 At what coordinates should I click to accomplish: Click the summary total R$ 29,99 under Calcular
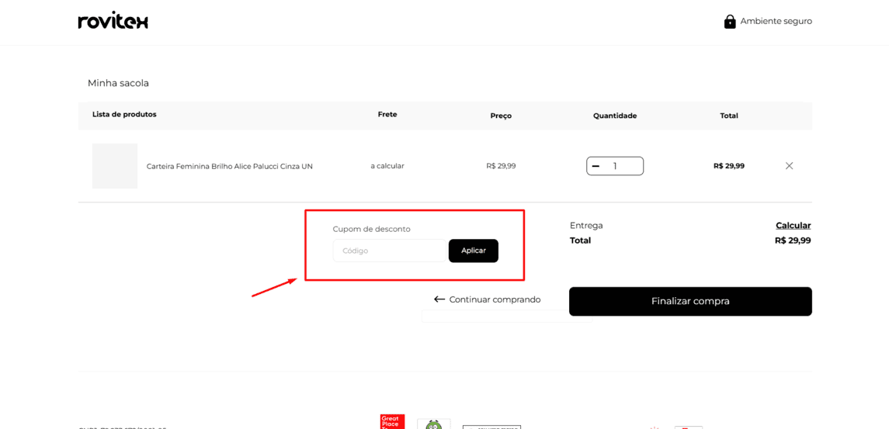pyautogui.click(x=793, y=240)
